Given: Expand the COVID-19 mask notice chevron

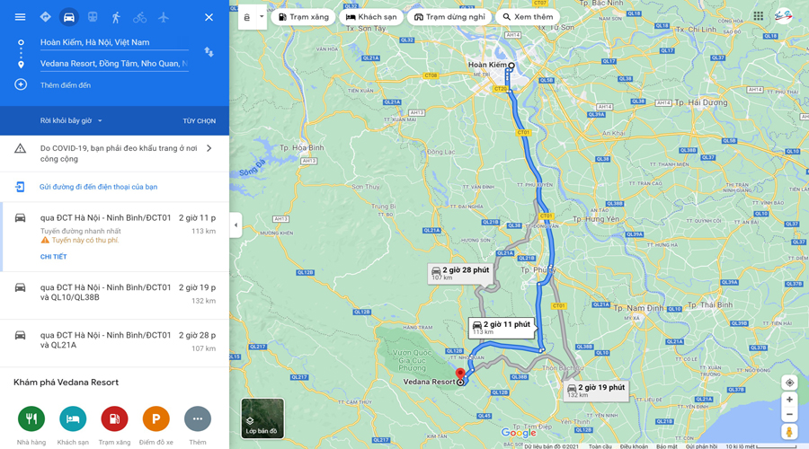Looking at the screenshot, I should 209,148.
